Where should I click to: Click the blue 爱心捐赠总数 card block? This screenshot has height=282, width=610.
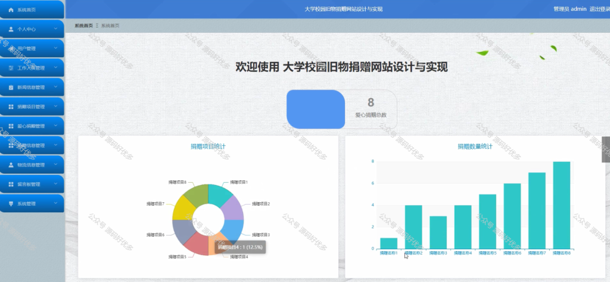(316, 109)
